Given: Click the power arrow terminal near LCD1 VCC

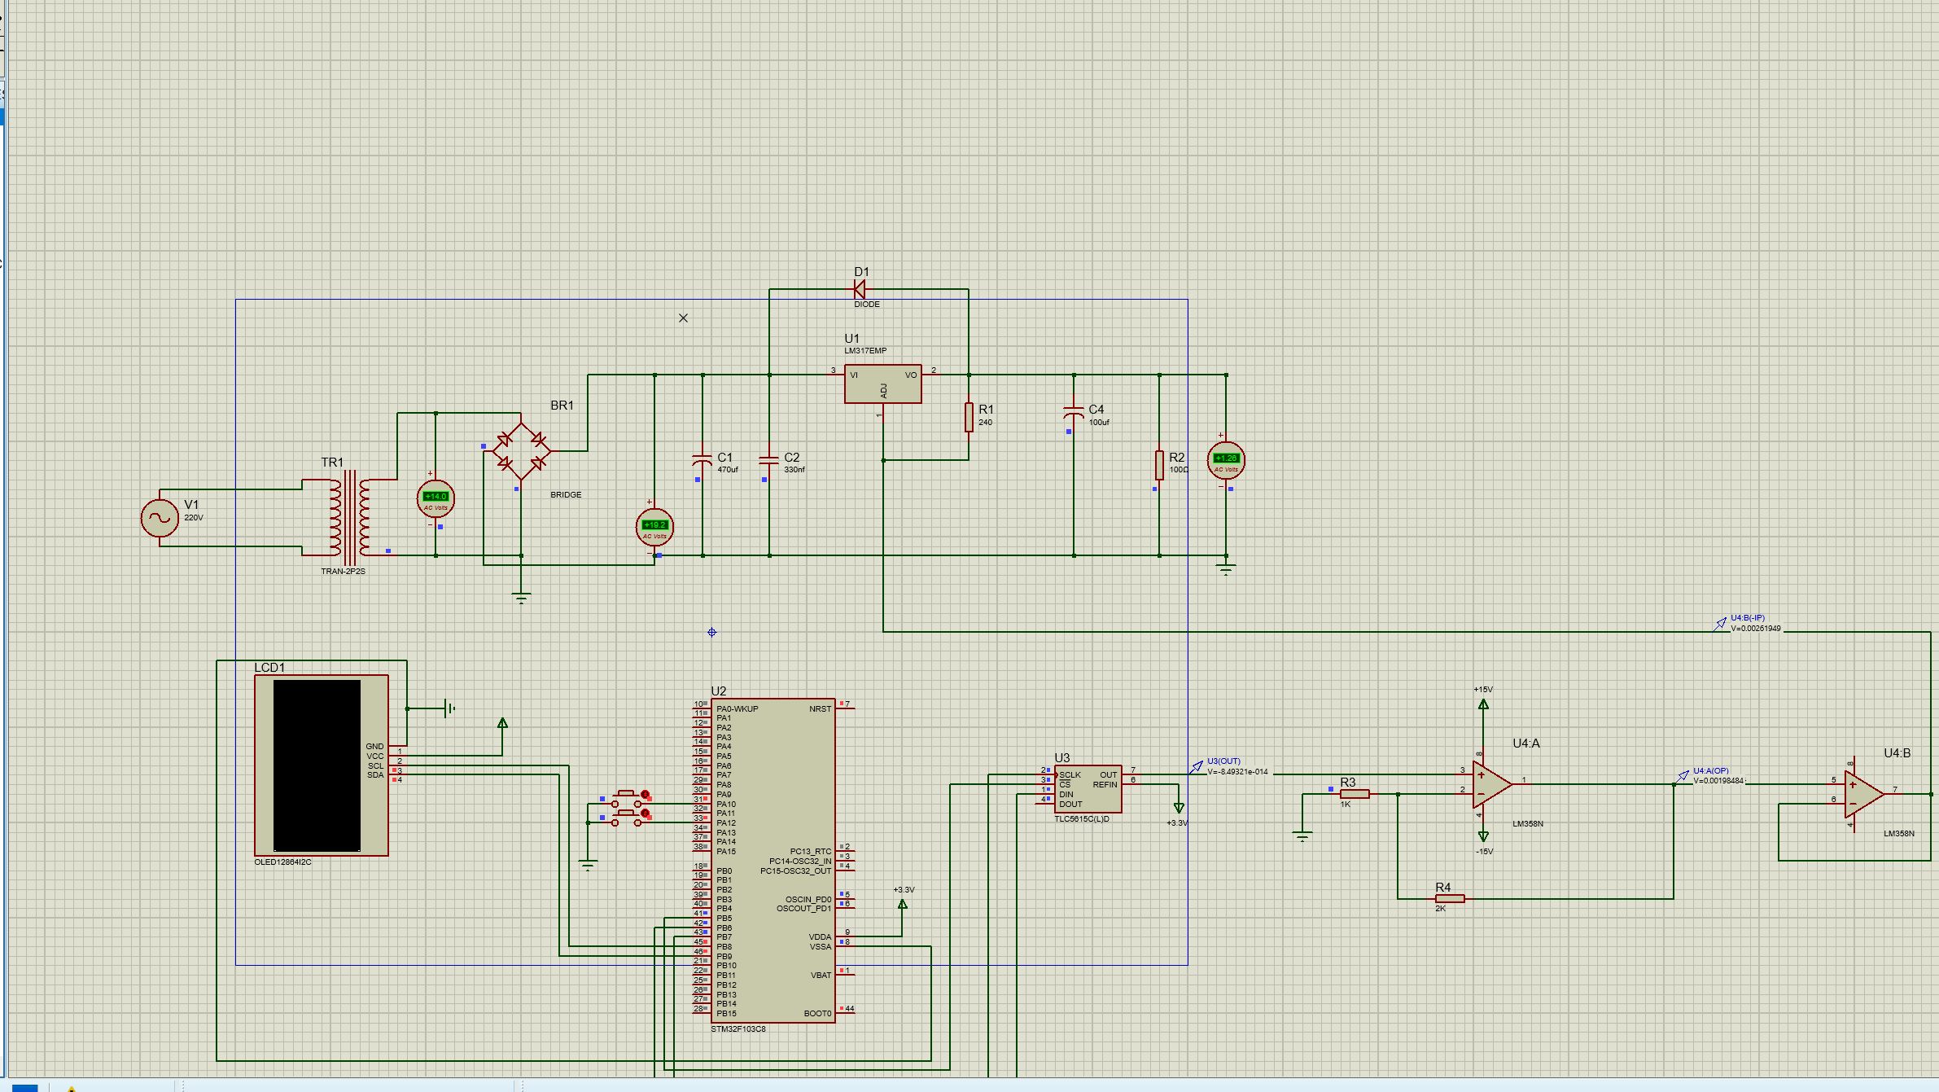Looking at the screenshot, I should click(503, 724).
